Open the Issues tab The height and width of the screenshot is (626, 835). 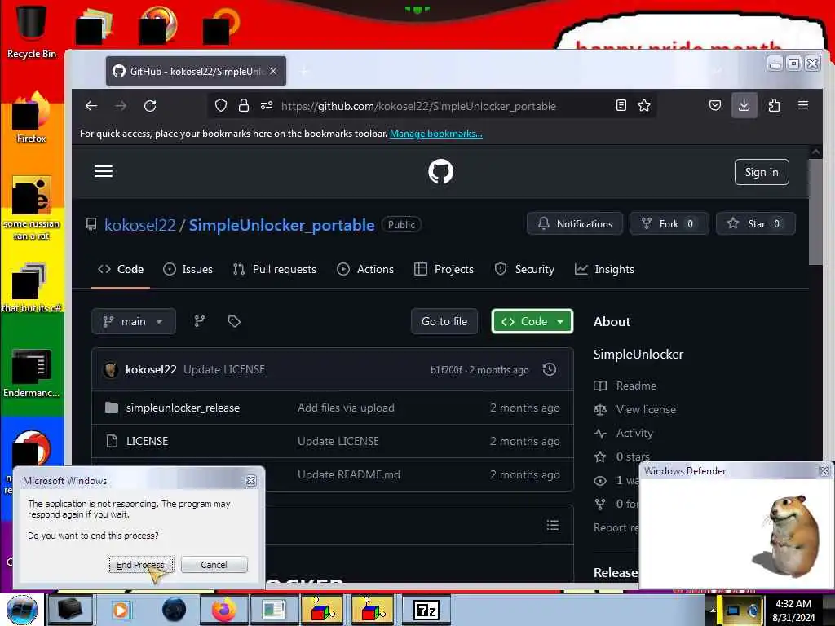[x=188, y=269]
